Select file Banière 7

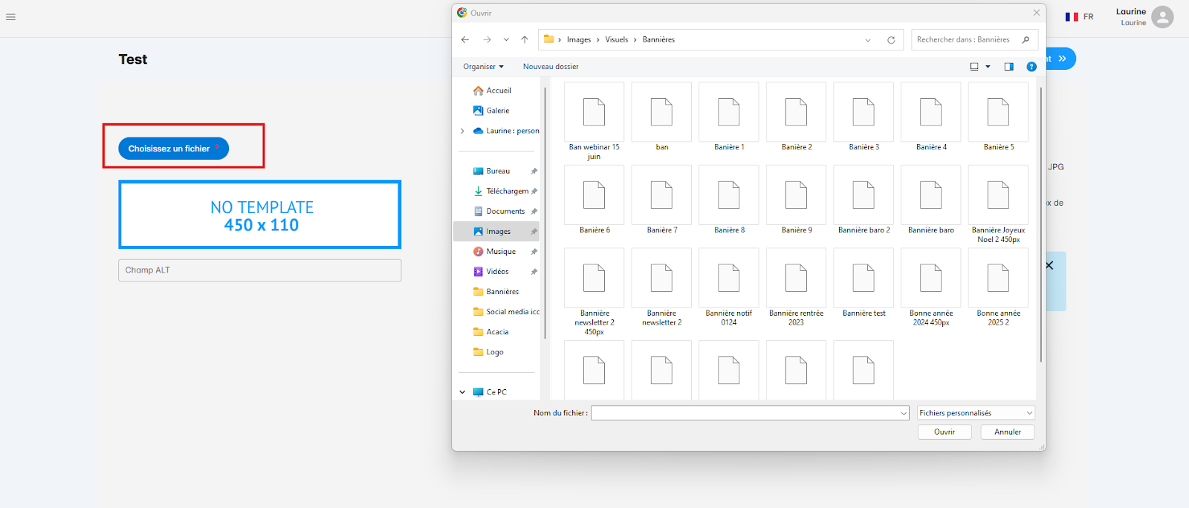(661, 200)
